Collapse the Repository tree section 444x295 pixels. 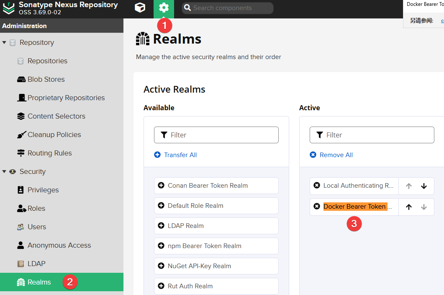[4, 42]
